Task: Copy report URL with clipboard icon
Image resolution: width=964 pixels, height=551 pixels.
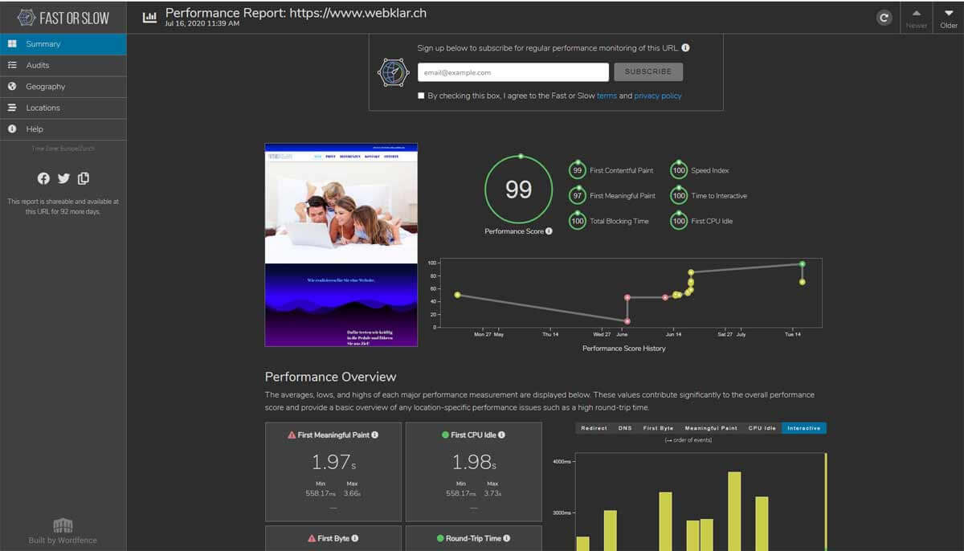Action: coord(84,178)
